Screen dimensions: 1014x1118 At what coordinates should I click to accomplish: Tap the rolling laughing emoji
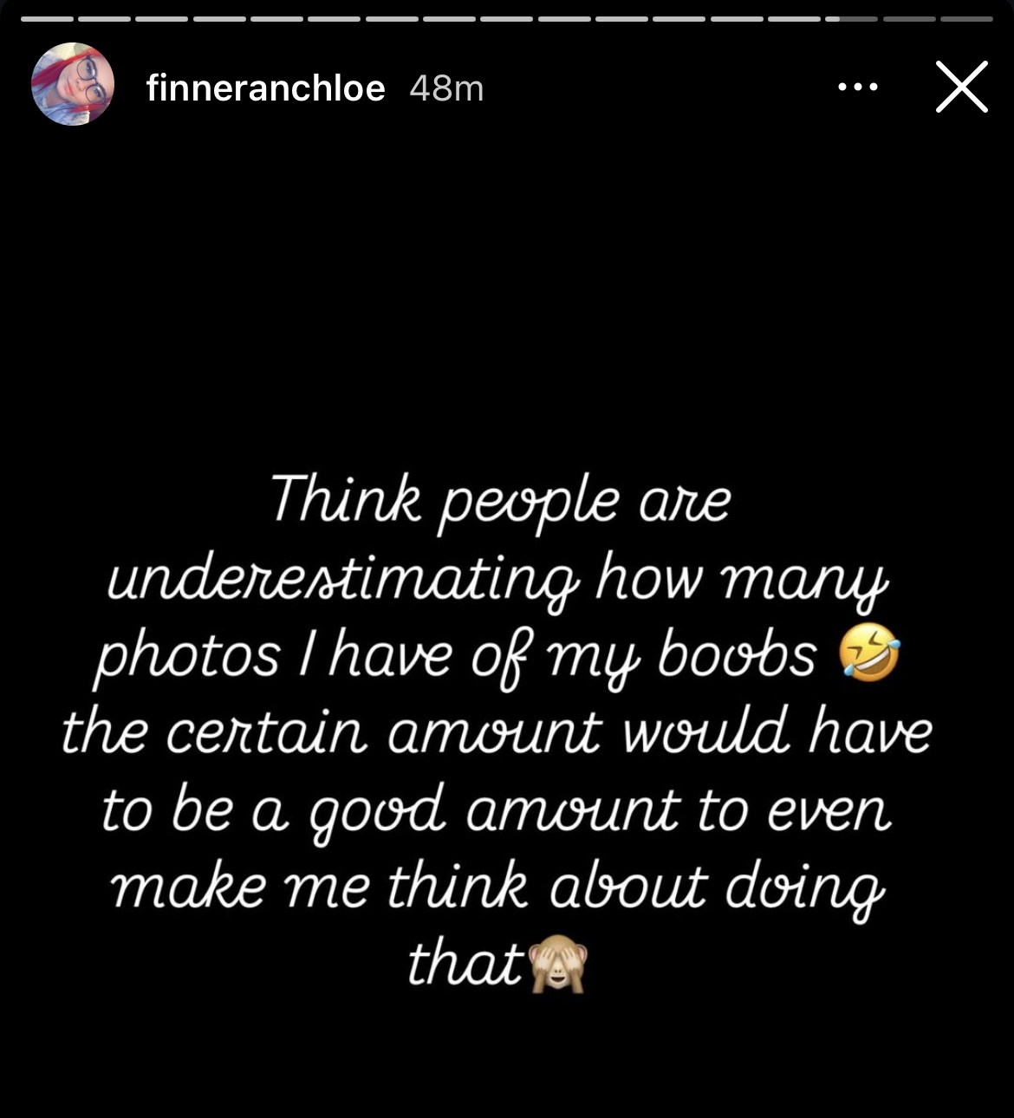point(869,656)
